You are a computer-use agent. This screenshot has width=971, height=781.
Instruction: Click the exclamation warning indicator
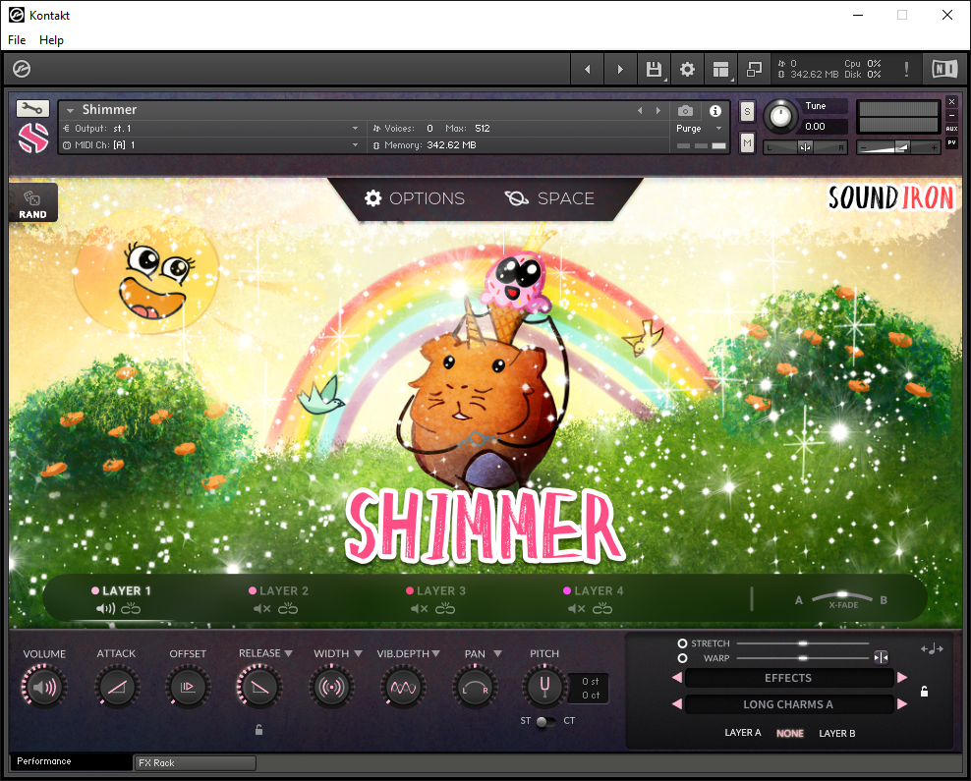tap(906, 70)
